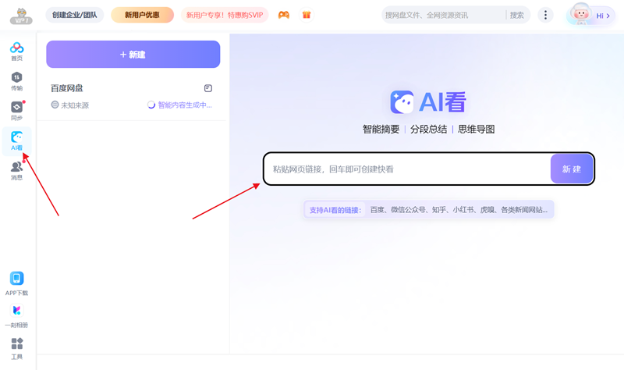624x370 pixels.
Task: Click the VIP avatar icon at top-left
Action: 22,16
